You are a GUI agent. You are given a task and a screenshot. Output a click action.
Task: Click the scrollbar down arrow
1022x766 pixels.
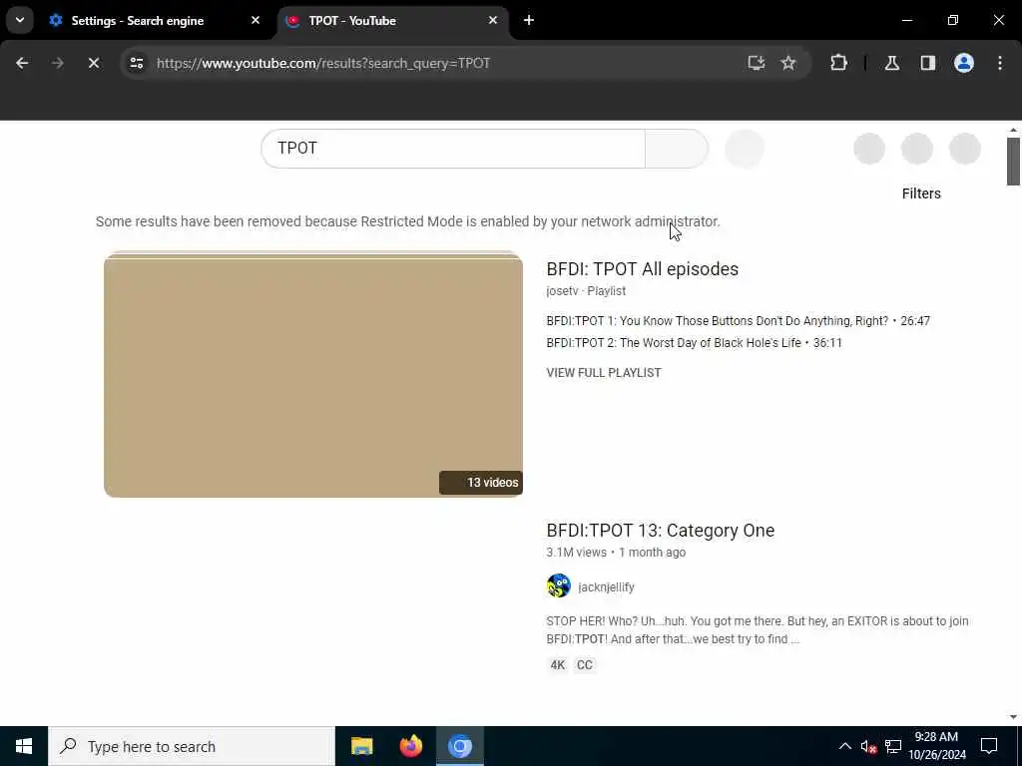[1013, 717]
